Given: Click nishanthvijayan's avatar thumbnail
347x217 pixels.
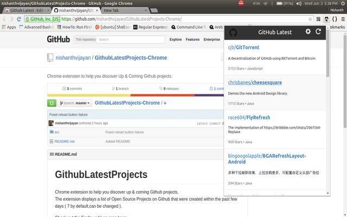Looking at the screenshot, I should [51, 123].
